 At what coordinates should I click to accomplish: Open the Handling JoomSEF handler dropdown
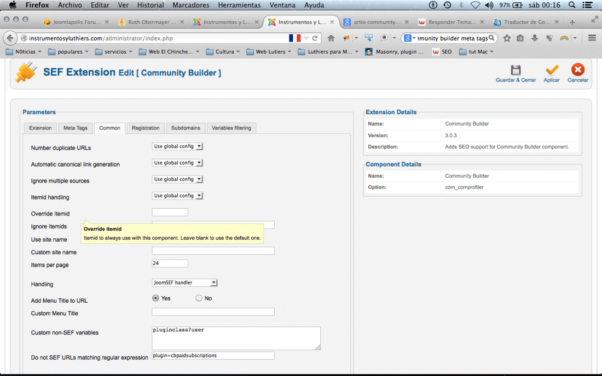tap(184, 283)
